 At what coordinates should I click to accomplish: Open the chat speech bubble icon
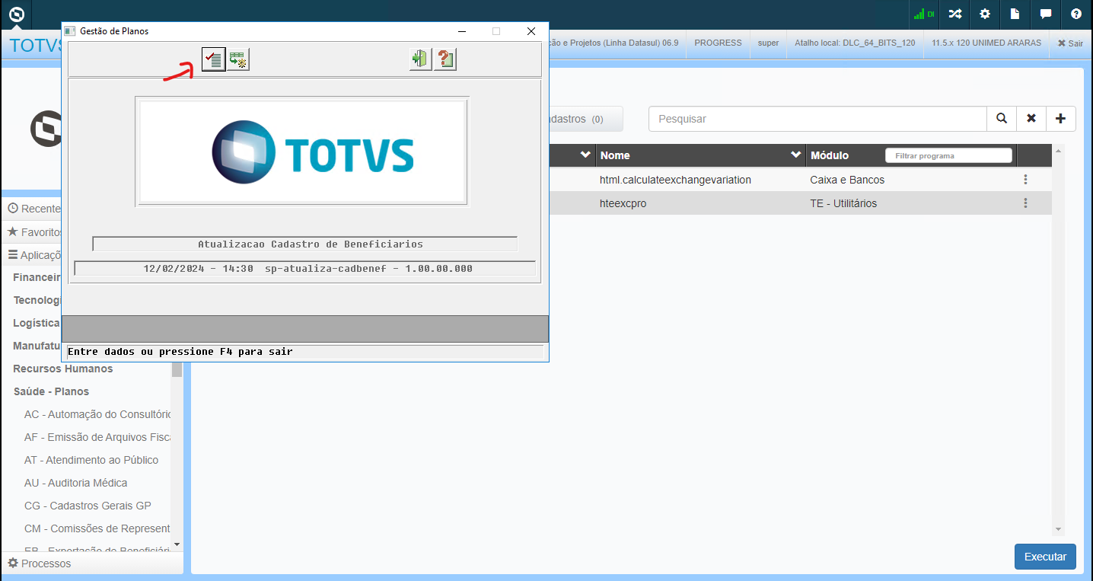(1046, 14)
